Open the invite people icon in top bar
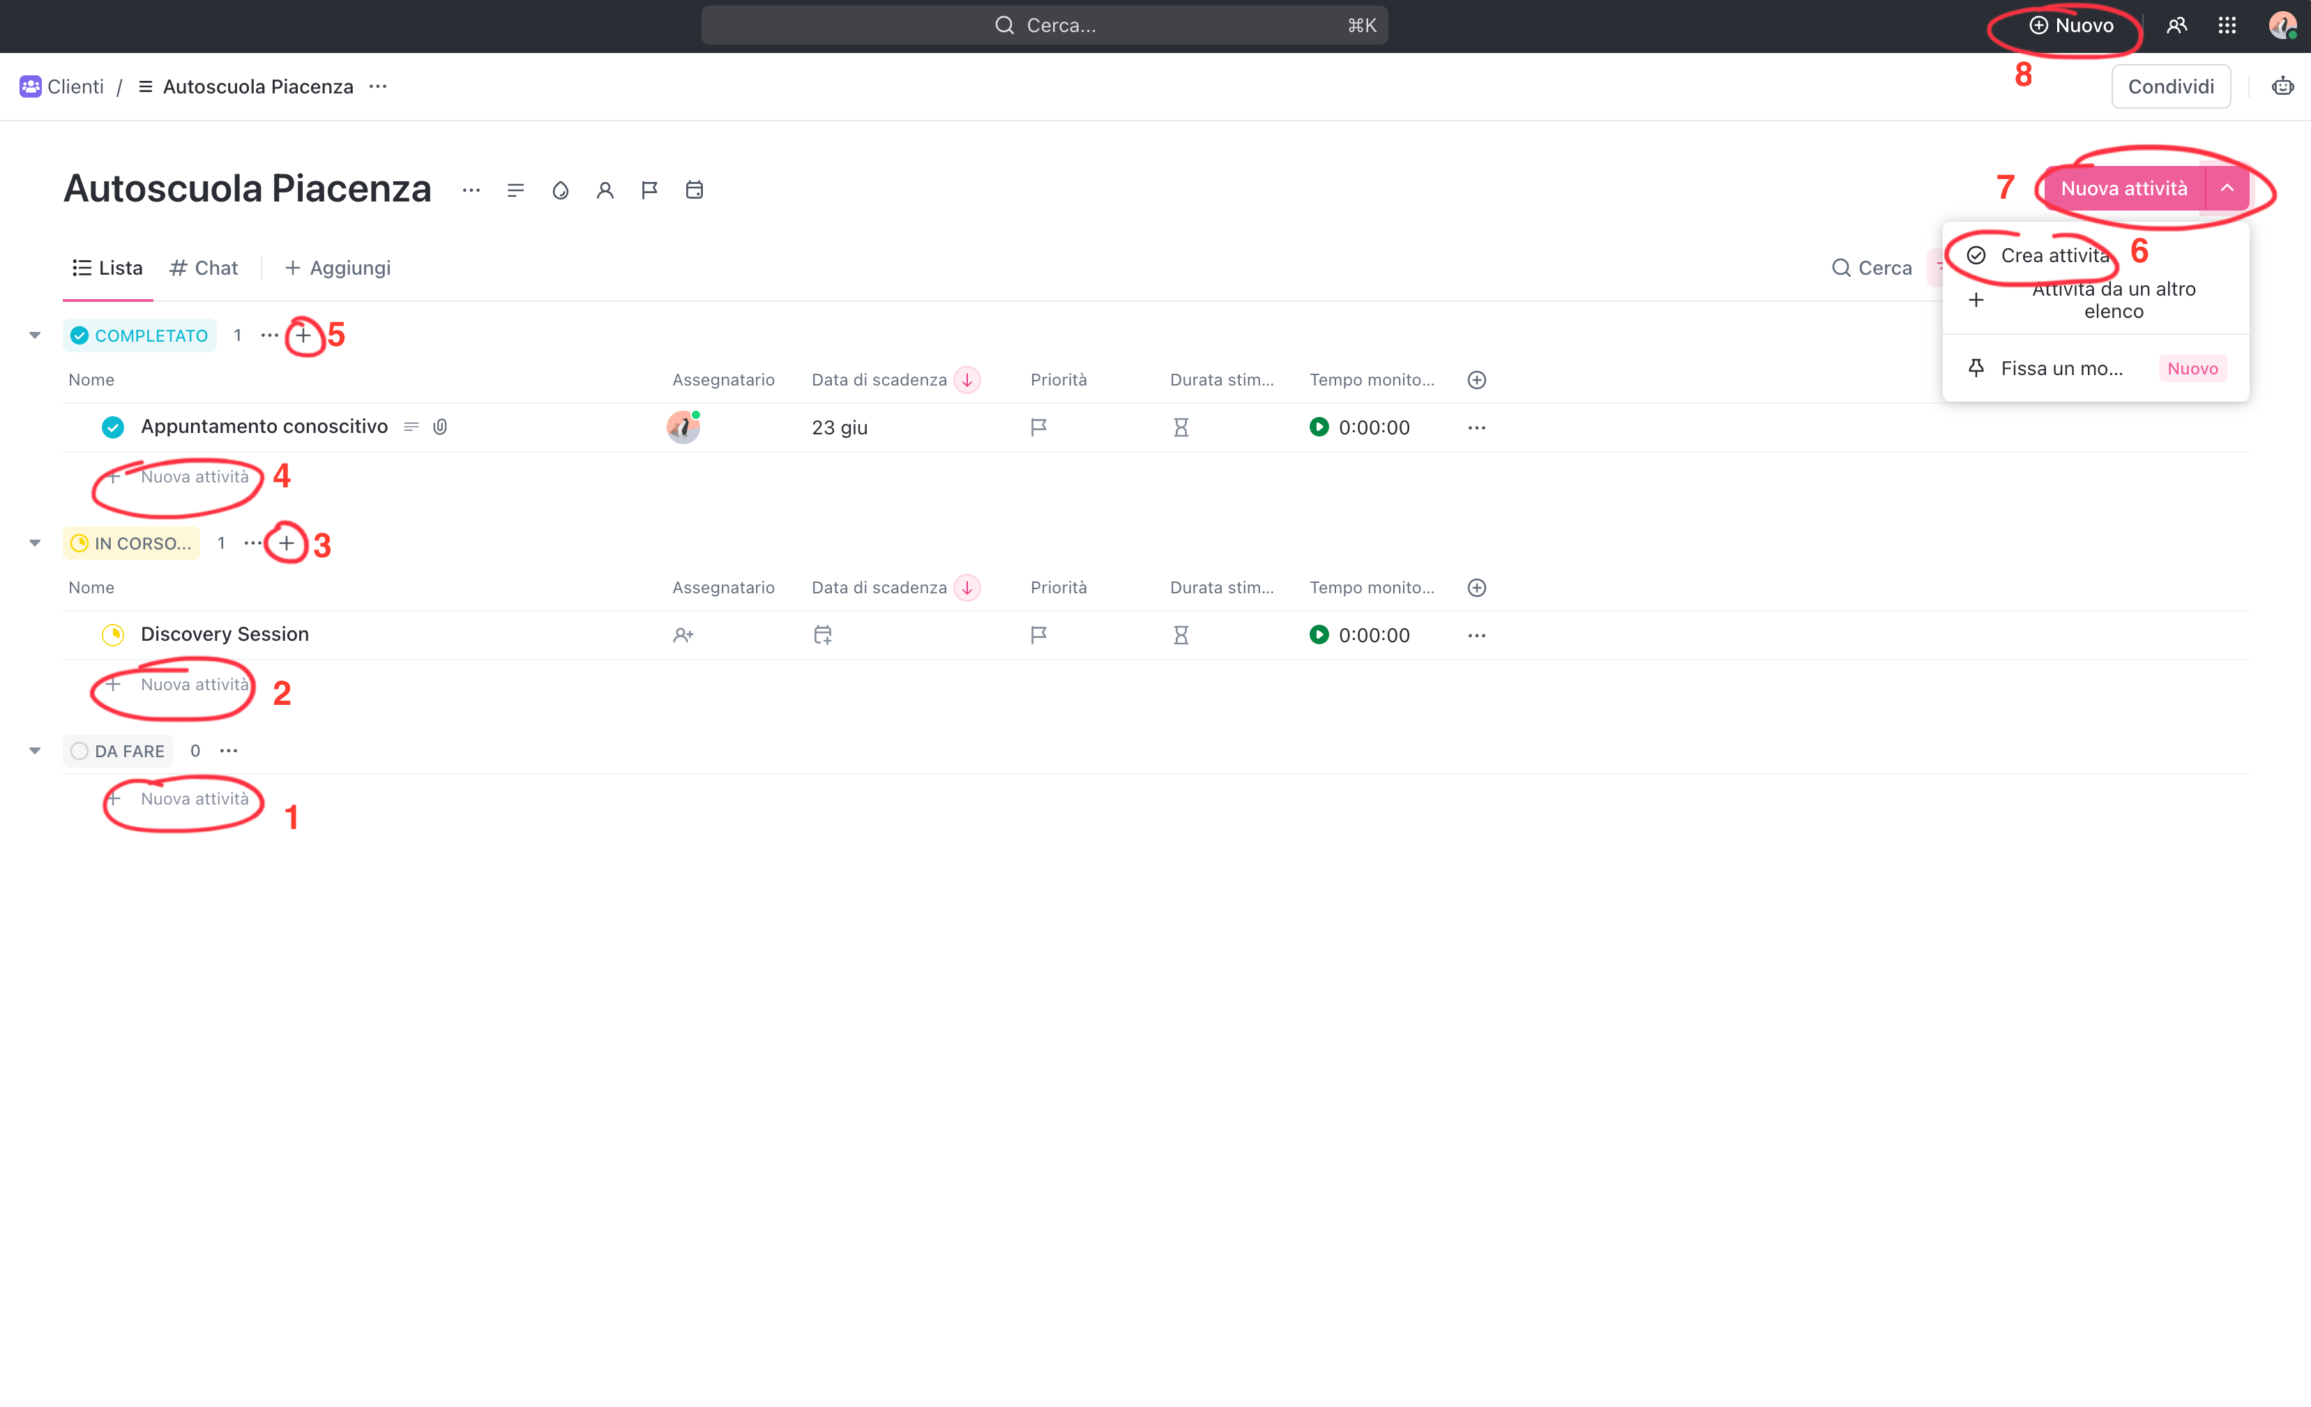Image resolution: width=2311 pixels, height=1407 pixels. pos(2176,25)
